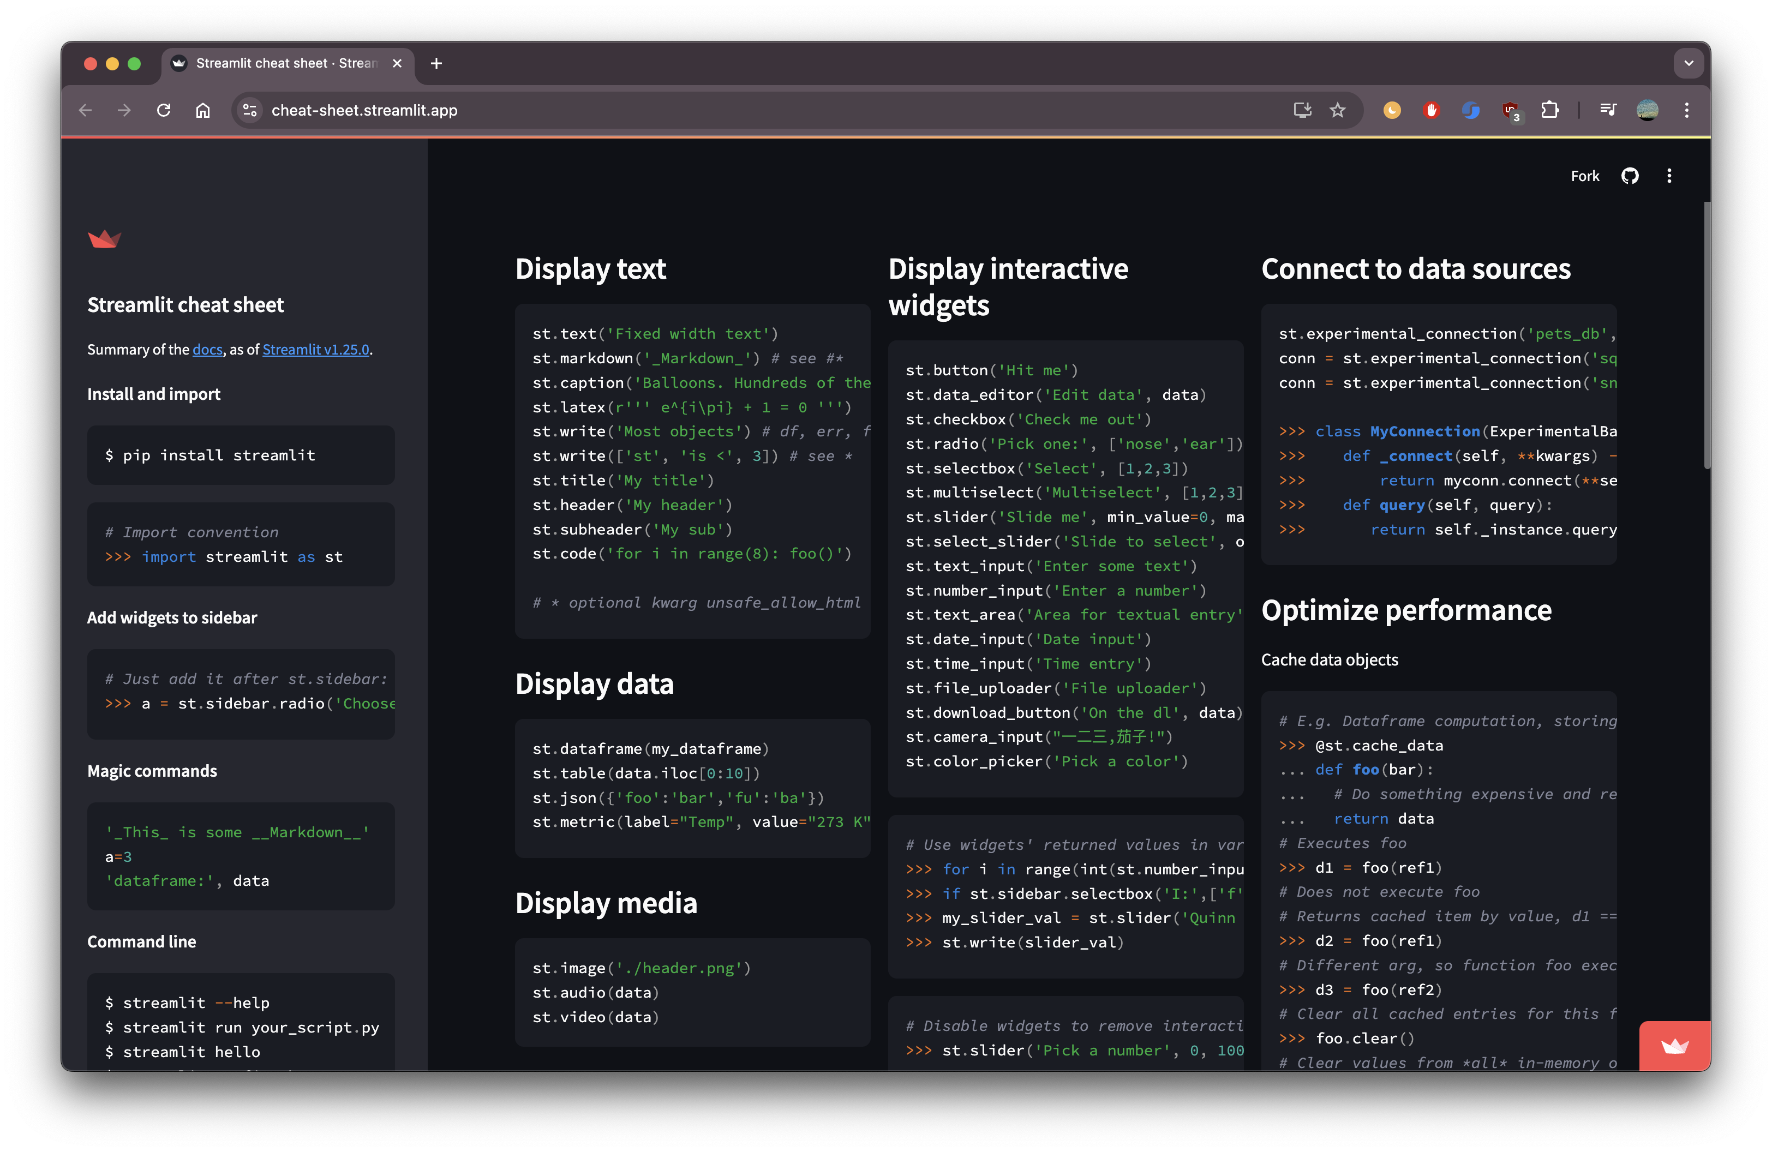Open the Chrome profile avatar
The height and width of the screenshot is (1152, 1772).
(x=1648, y=110)
